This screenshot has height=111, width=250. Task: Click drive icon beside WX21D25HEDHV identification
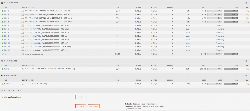(23, 11)
